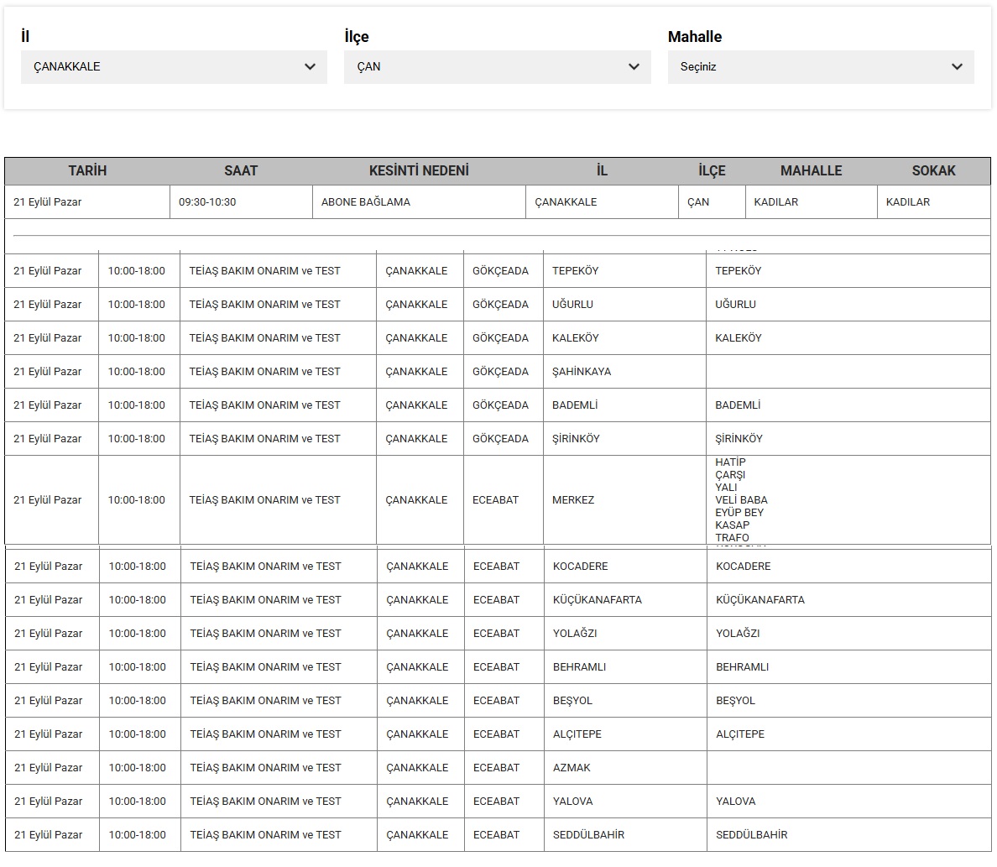Click KÜÇÜKANAFARTA in the mahalle column
Screen dimensions: 997x867
pyautogui.click(x=598, y=600)
